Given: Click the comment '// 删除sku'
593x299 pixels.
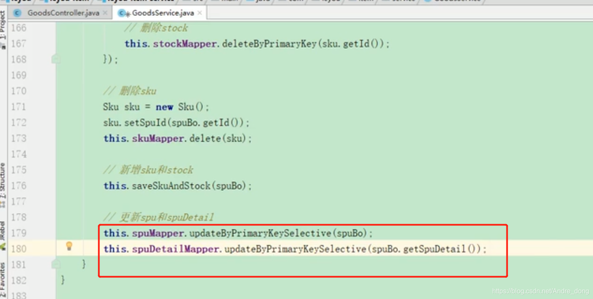Looking at the screenshot, I should pos(129,91).
